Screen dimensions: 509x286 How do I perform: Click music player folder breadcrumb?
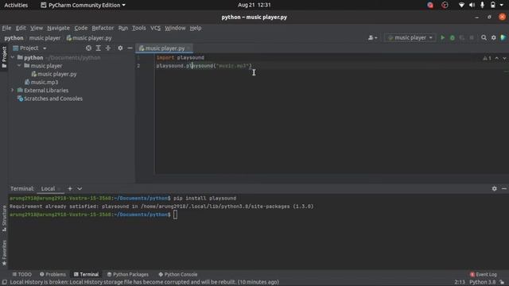(45, 38)
